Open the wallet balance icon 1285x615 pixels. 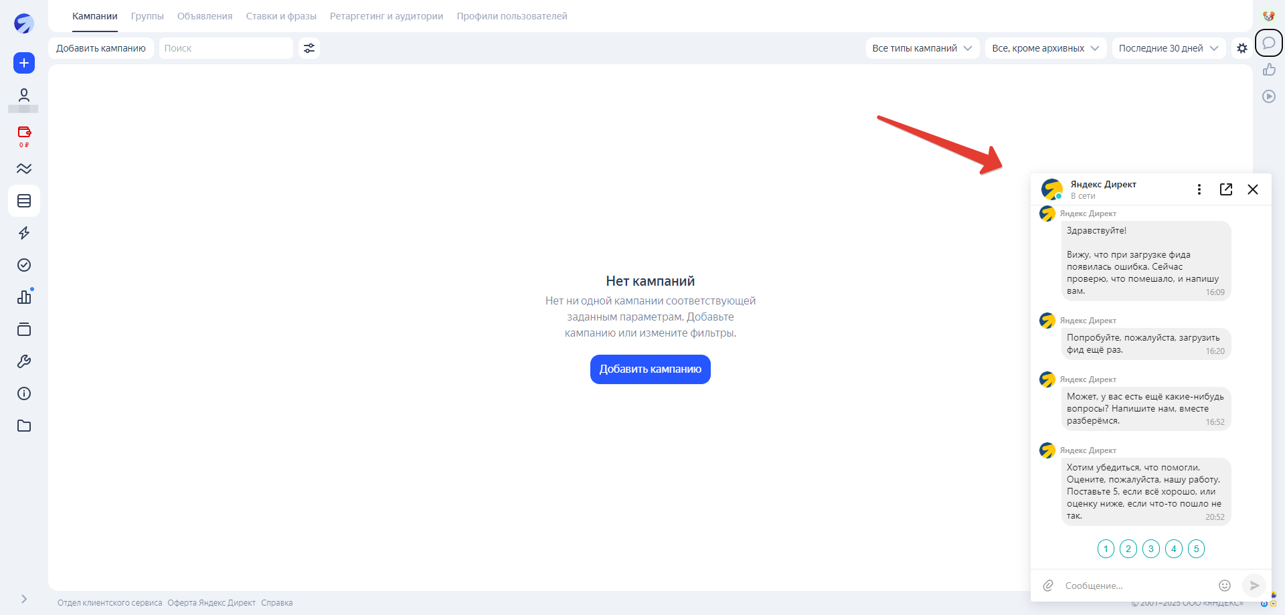[24, 132]
